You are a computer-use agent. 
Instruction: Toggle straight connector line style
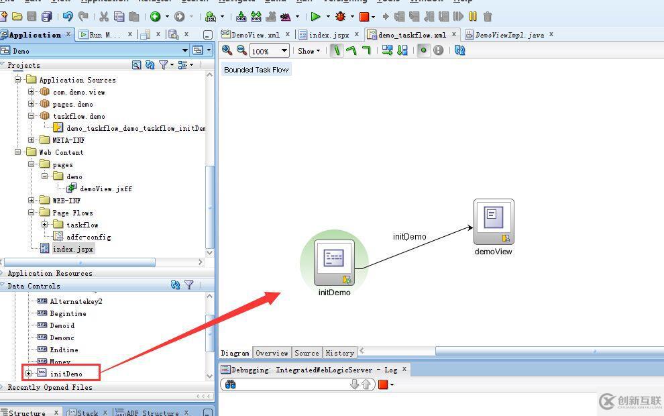336,50
